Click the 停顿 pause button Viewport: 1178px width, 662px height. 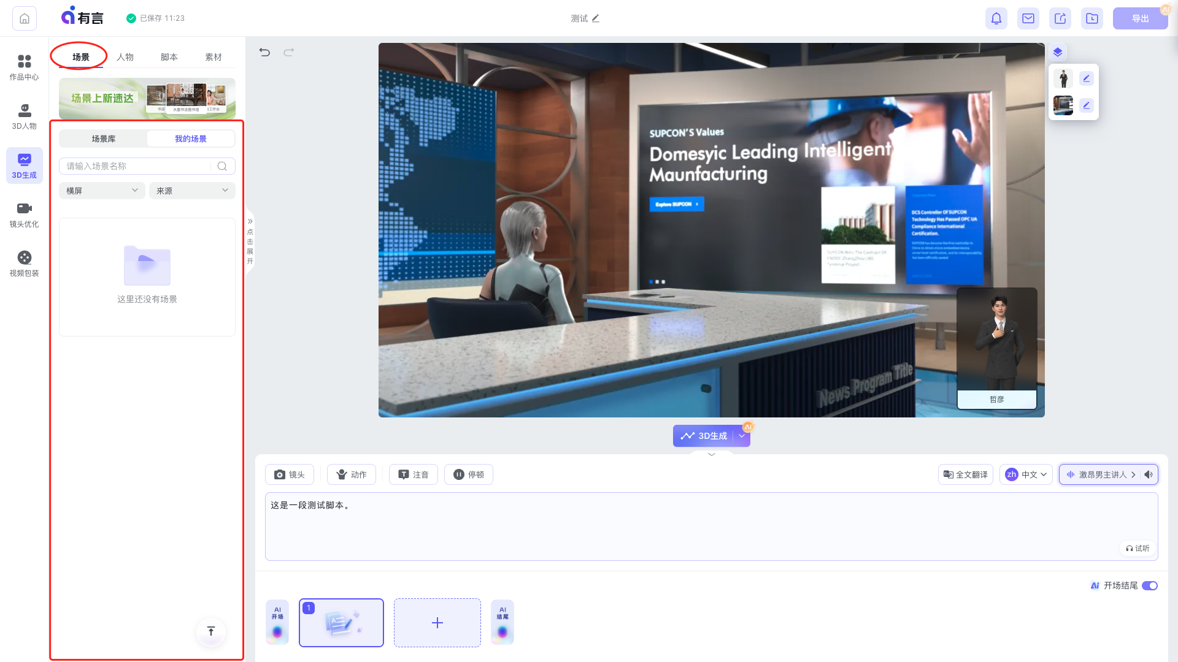click(x=469, y=474)
